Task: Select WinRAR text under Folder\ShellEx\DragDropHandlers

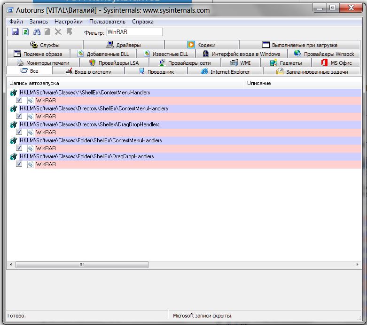Action: coord(46,164)
